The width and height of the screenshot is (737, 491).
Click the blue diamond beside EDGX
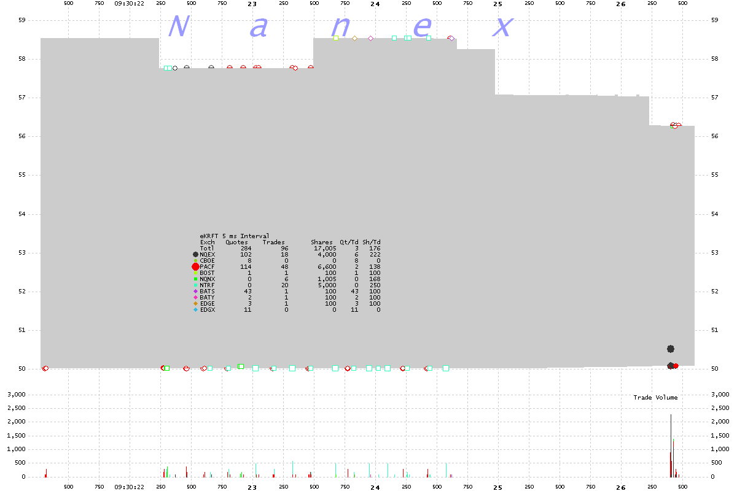click(195, 309)
